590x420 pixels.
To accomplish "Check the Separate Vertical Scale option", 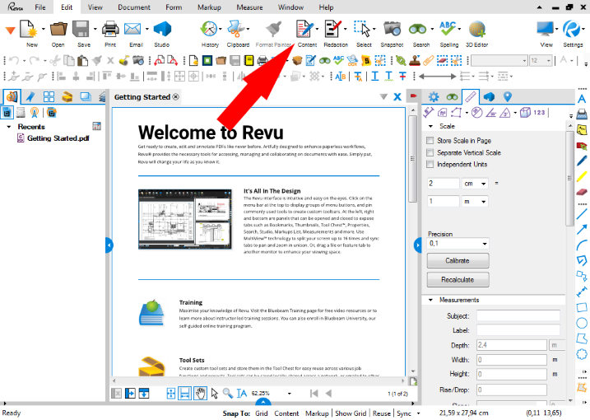I will tap(430, 152).
